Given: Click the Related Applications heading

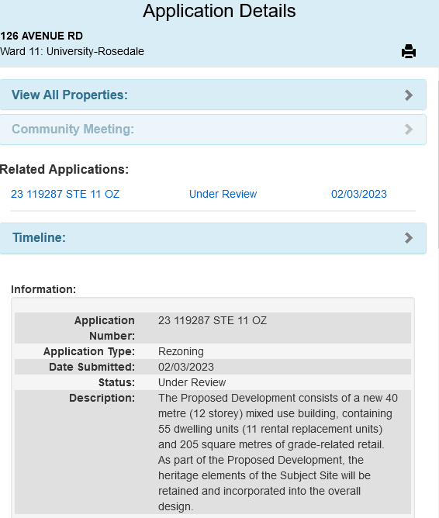Looking at the screenshot, I should click(64, 170).
